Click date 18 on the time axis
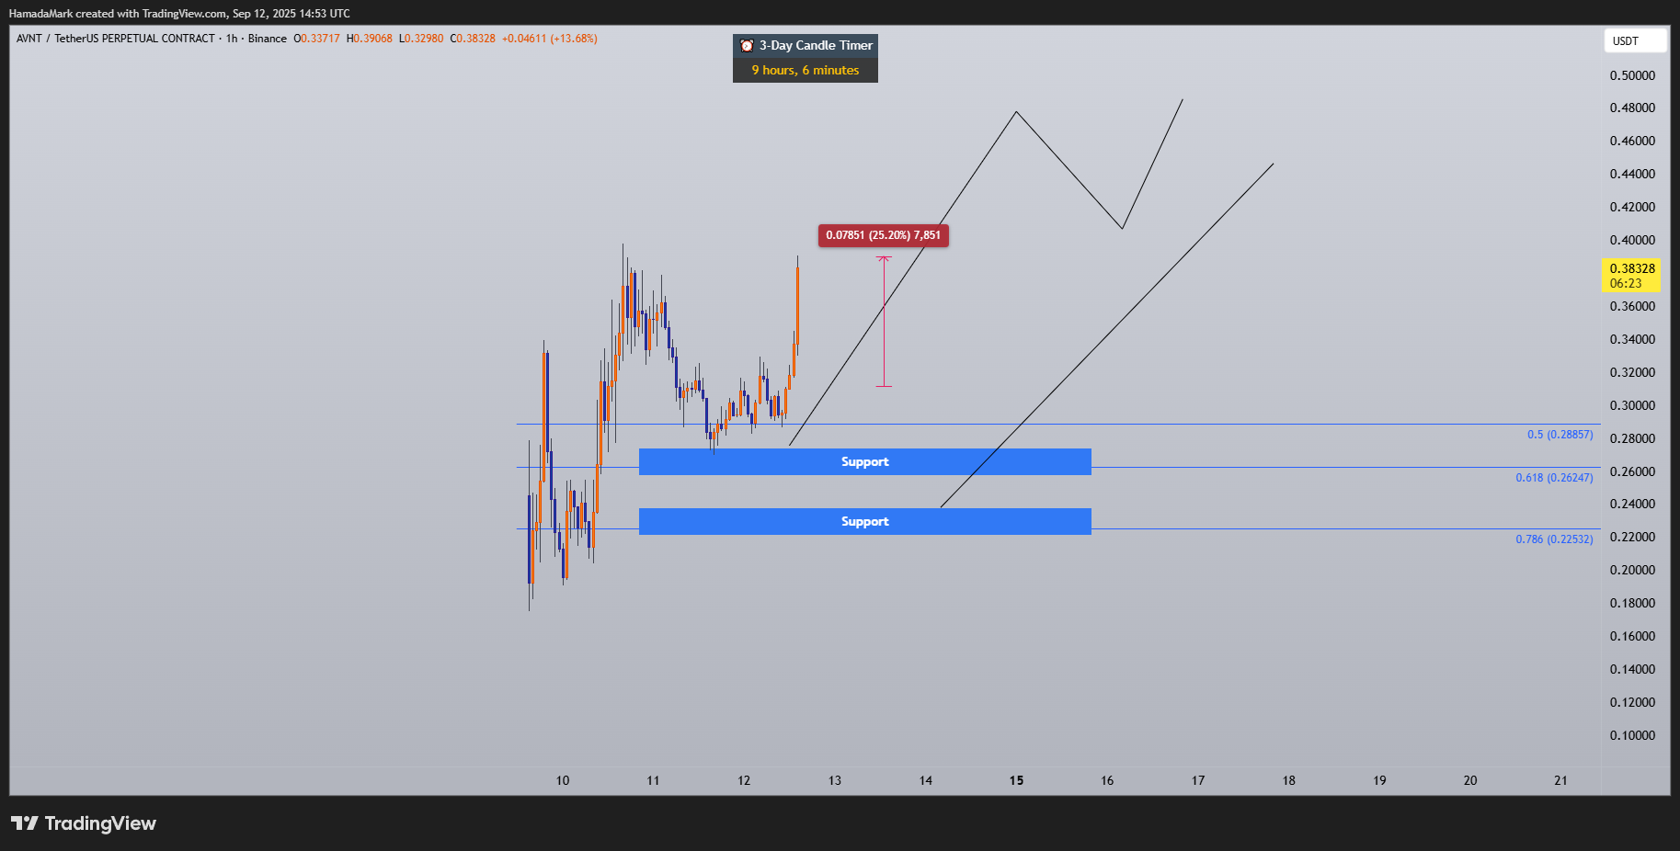The image size is (1680, 851). pos(1289,780)
